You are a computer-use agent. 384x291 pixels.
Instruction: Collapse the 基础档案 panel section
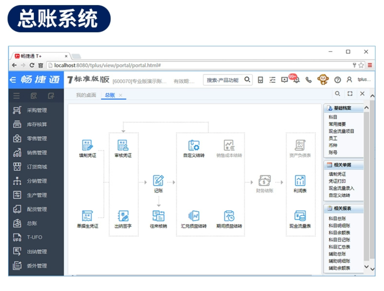pos(366,108)
